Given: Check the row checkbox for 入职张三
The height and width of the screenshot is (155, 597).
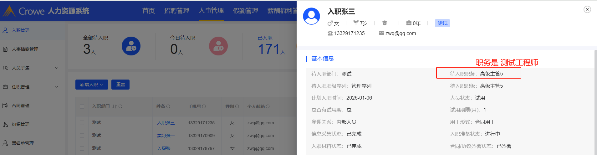Looking at the screenshot, I should point(82,123).
